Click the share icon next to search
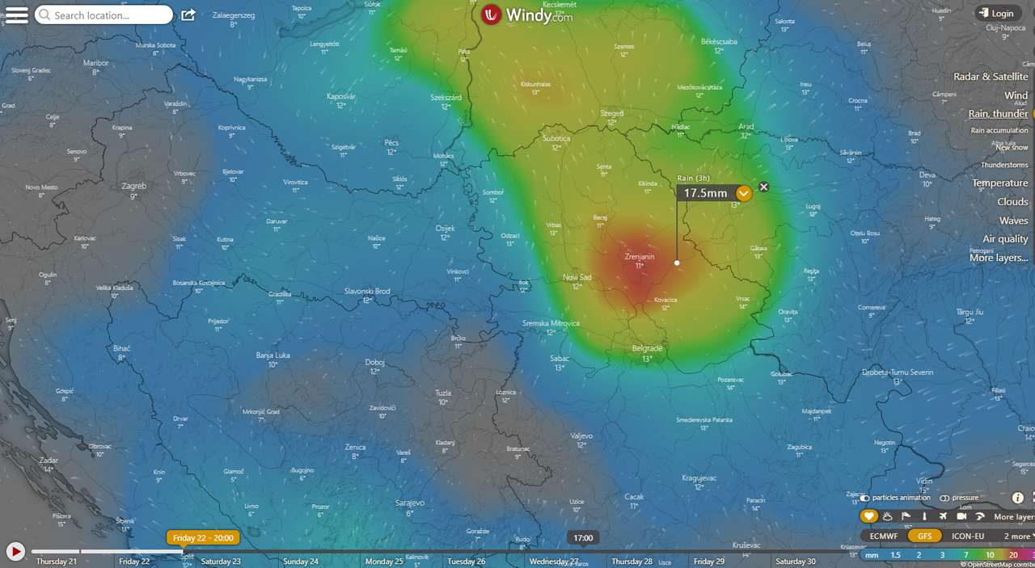This screenshot has height=568, width=1035. (188, 15)
